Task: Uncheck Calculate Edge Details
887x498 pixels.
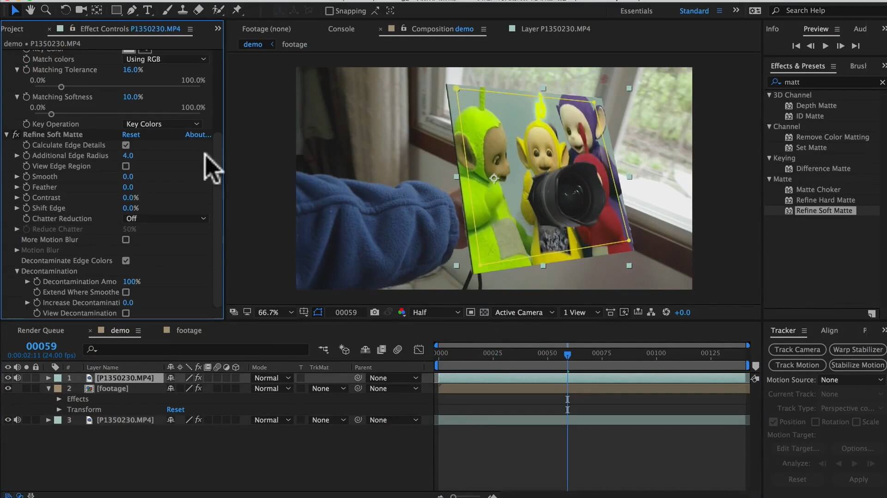Action: (126, 145)
